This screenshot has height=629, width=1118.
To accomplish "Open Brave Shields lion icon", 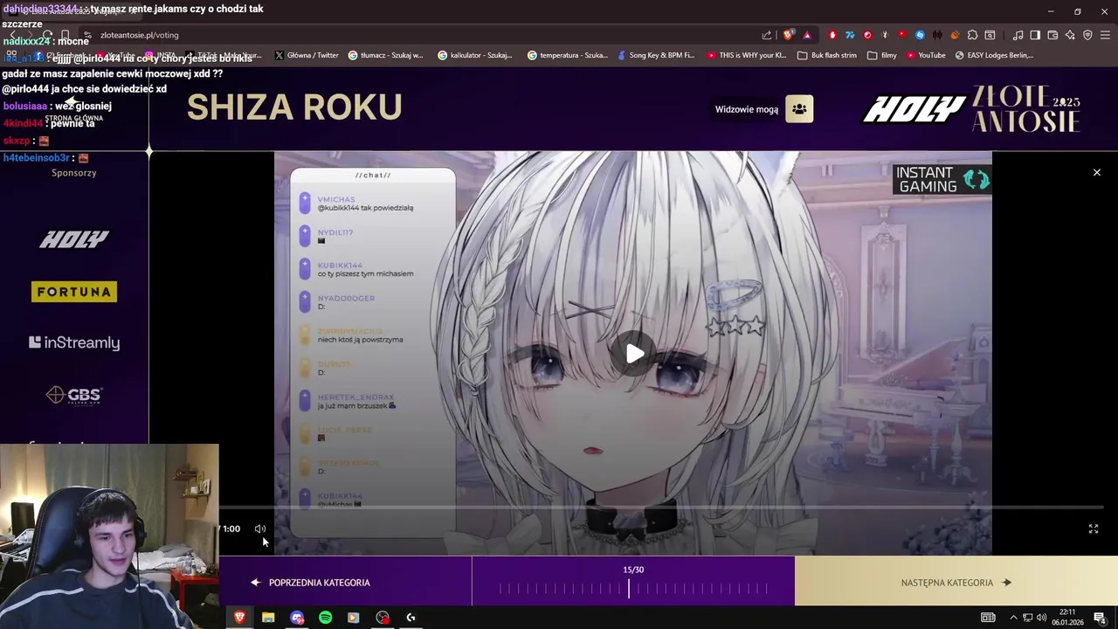I will (x=788, y=35).
